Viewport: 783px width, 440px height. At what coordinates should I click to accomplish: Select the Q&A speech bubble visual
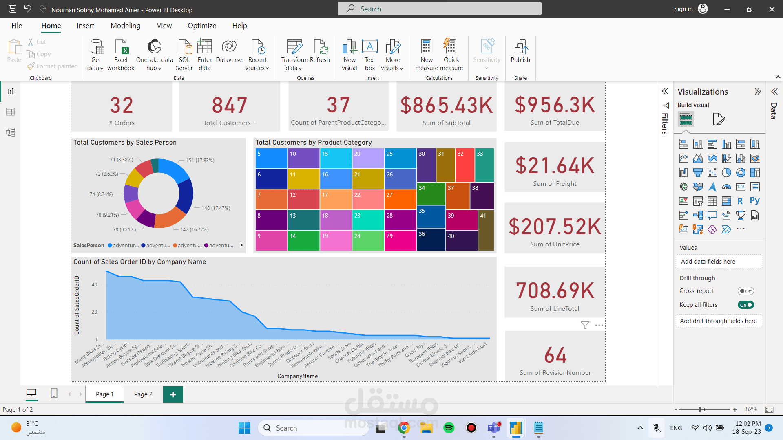pyautogui.click(x=712, y=216)
